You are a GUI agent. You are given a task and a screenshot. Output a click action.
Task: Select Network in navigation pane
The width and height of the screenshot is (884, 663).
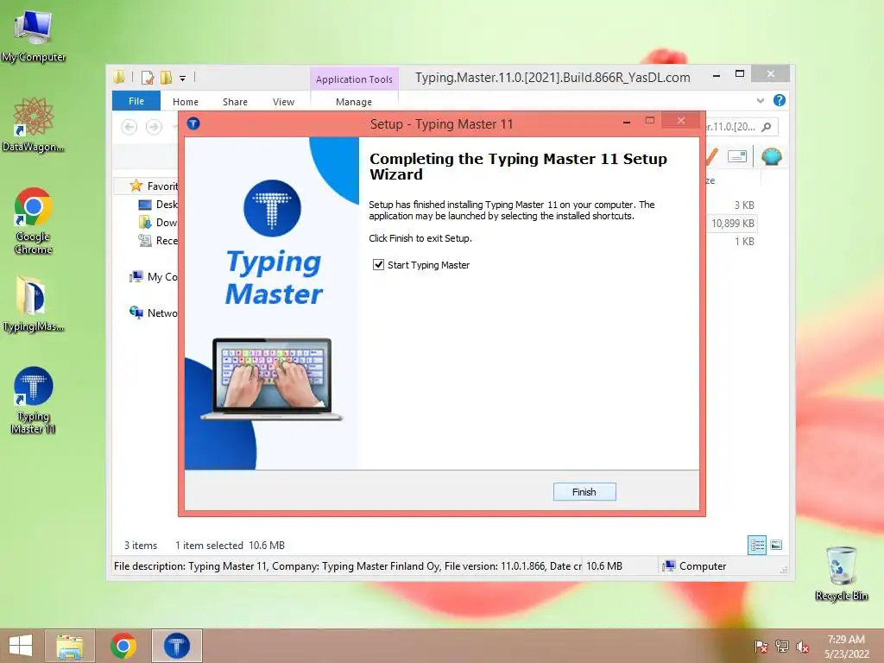(154, 313)
